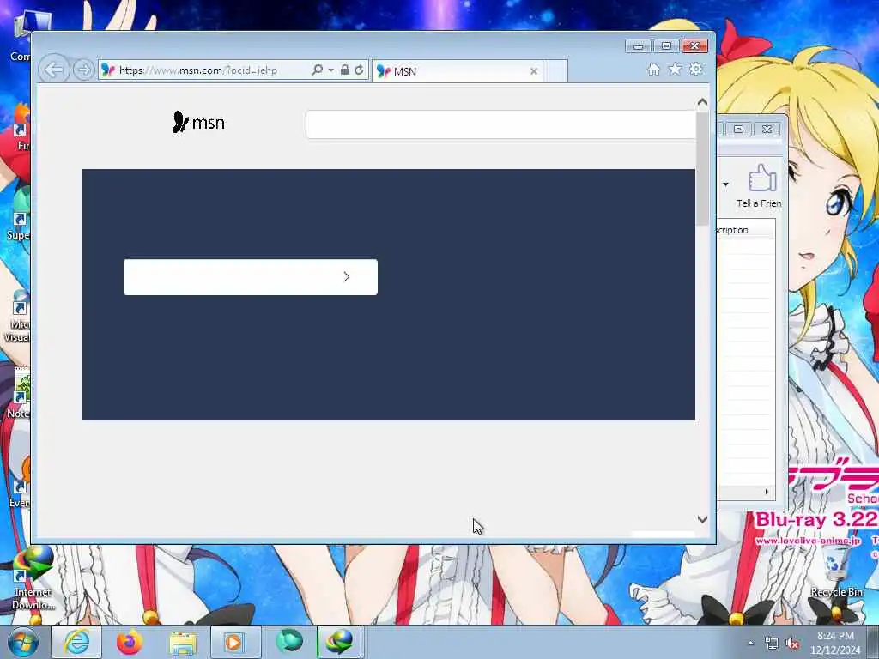Close the Internet Explorer window
The height and width of the screenshot is (659, 879).
[695, 46]
